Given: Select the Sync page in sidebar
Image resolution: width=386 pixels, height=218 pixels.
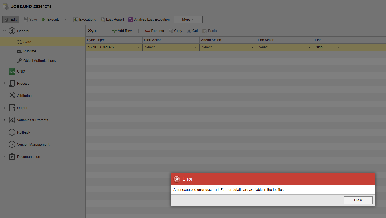Looking at the screenshot, I should pyautogui.click(x=43, y=42).
